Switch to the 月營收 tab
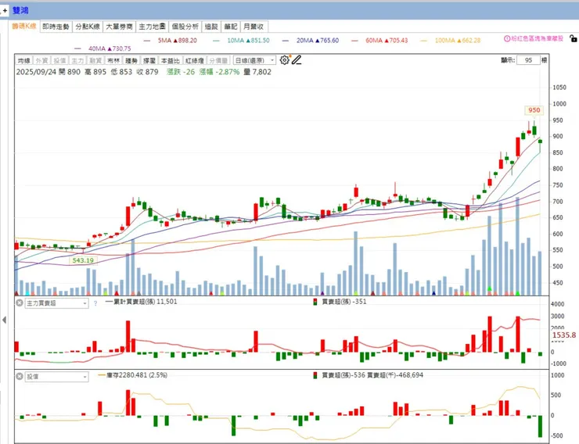The image size is (579, 444). [254, 27]
